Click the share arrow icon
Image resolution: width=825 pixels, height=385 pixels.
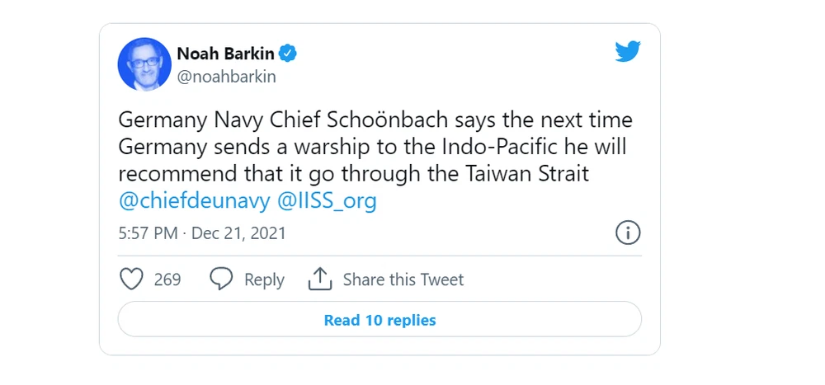[x=319, y=279]
